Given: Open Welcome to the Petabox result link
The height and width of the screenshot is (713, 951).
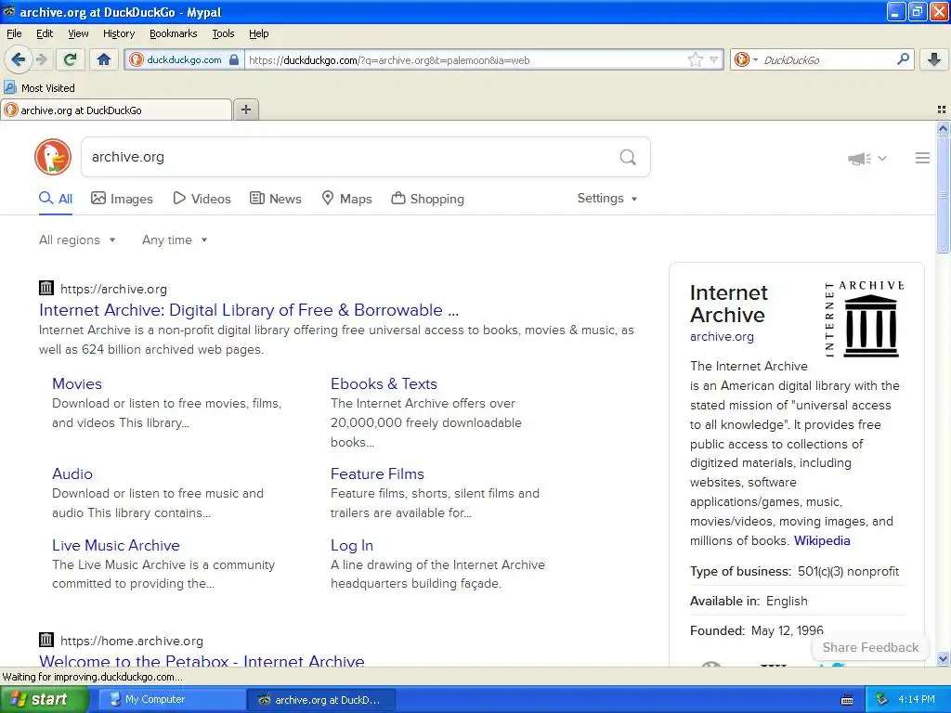Looking at the screenshot, I should [x=202, y=660].
